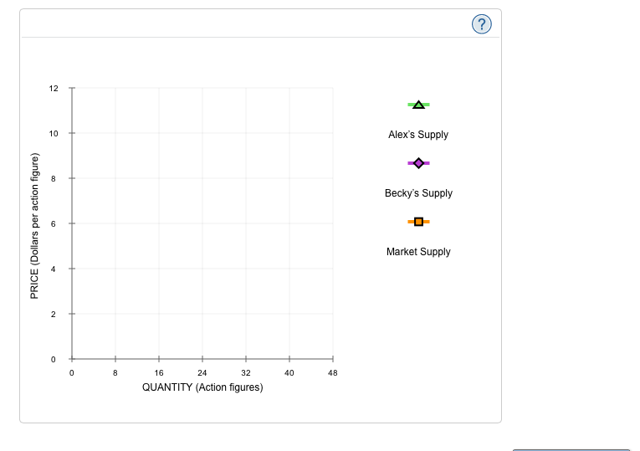
Task: Click the 48 tick on quantity axis
Action: point(332,373)
